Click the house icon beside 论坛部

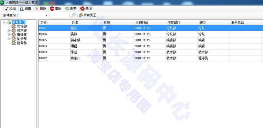point(14,39)
